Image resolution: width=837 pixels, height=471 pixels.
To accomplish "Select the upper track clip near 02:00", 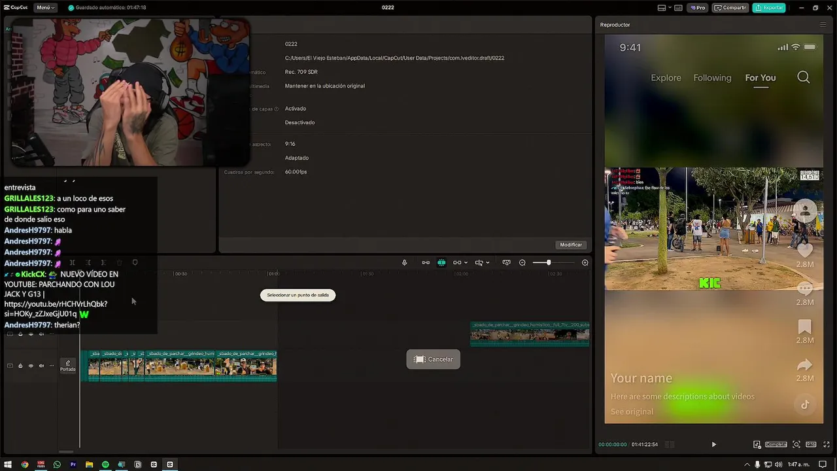I will point(530,334).
